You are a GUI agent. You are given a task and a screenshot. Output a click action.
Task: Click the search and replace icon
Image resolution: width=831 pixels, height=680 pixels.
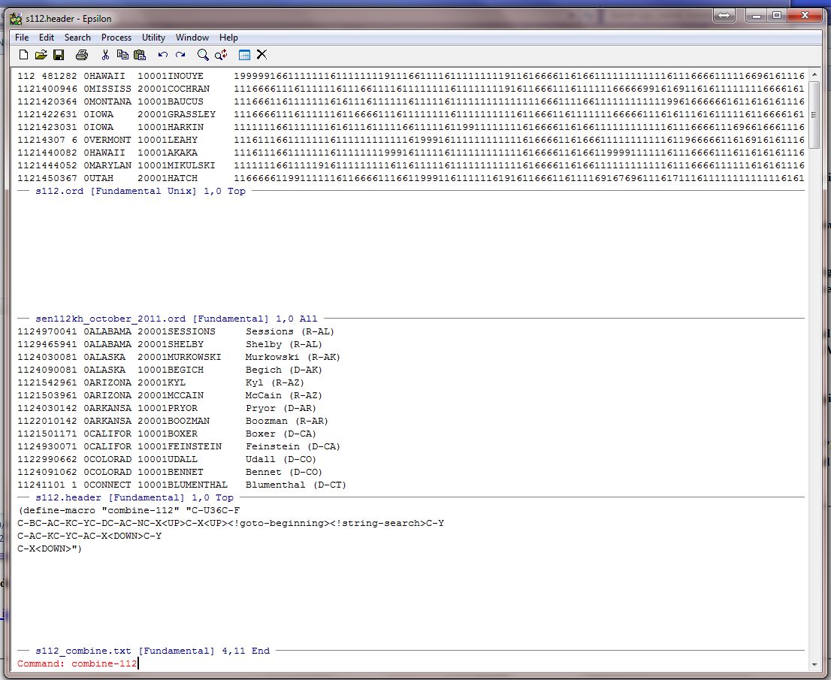(x=221, y=55)
